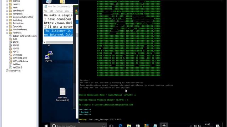
Task: Expand the OpenLabs folder node
Action: point(7,26)
